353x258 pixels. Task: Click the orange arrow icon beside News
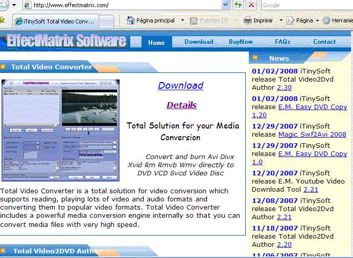[x=255, y=58]
